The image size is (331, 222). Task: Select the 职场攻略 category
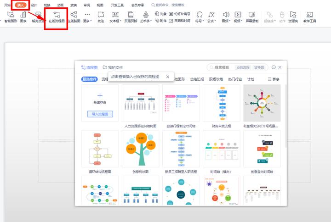[x=216, y=79]
